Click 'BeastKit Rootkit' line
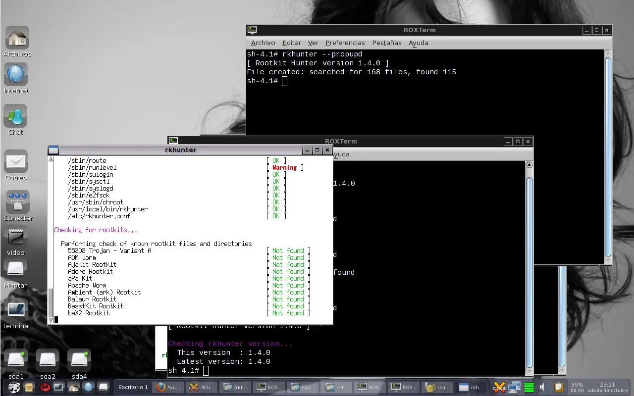This screenshot has height=396, width=634. pyautogui.click(x=96, y=306)
